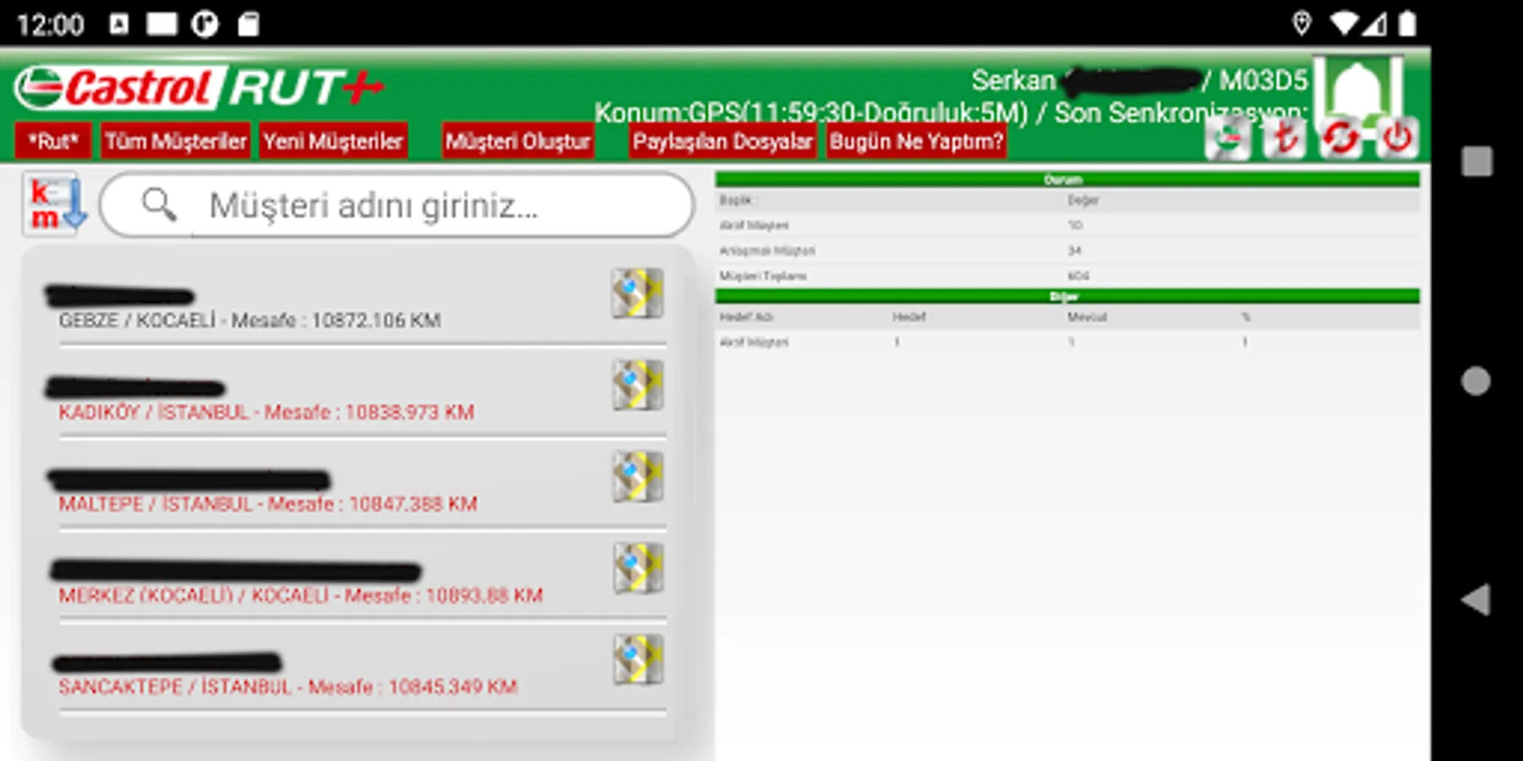Focus the Müşteri adını giriniz search field

[x=397, y=205]
